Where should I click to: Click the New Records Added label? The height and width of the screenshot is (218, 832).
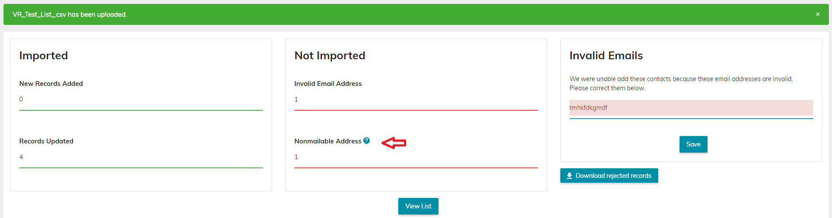point(51,84)
